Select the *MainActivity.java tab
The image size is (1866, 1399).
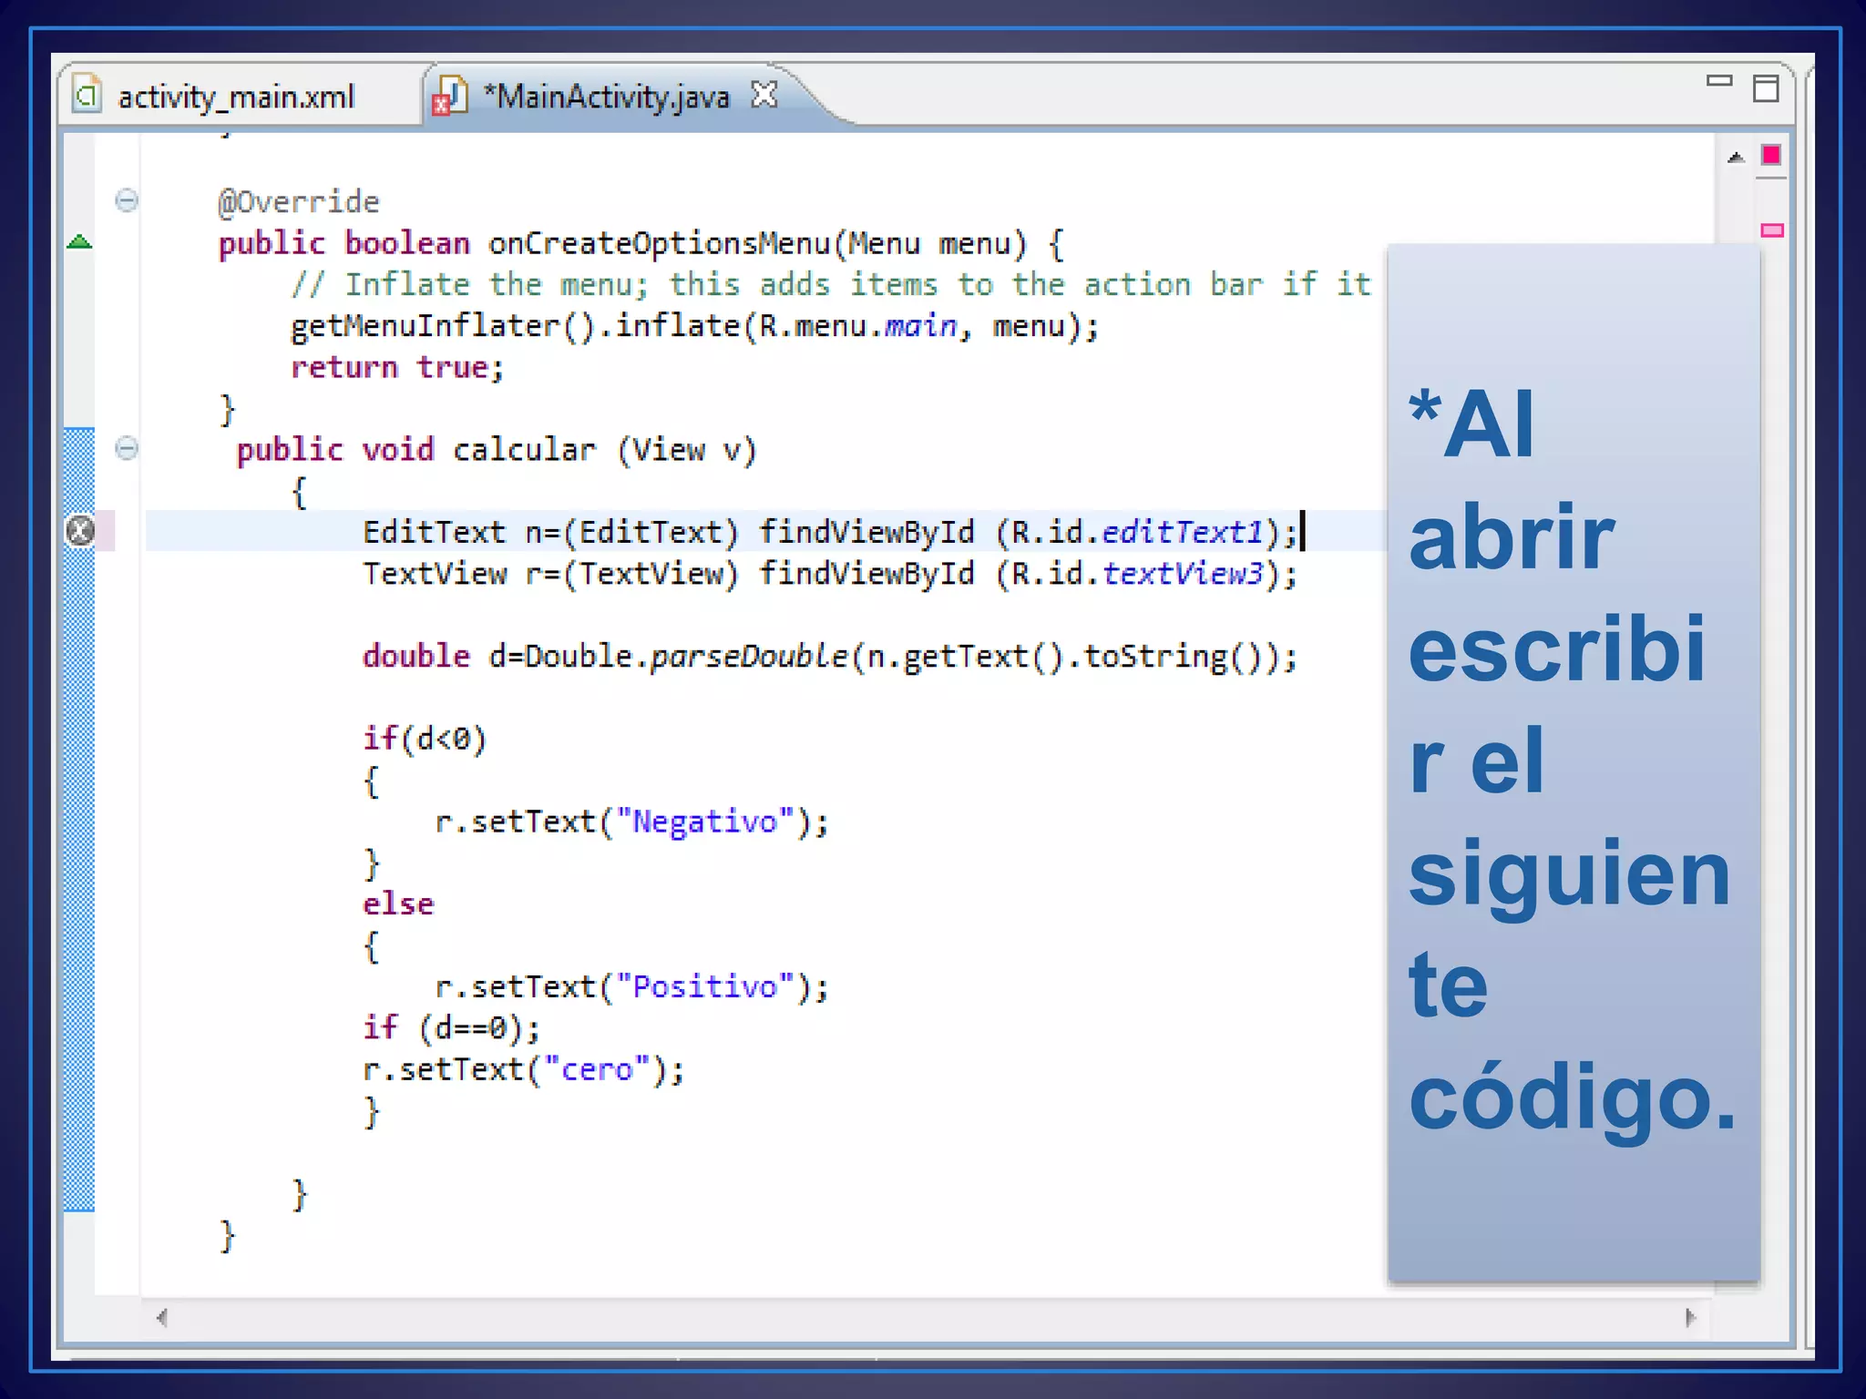[607, 97]
